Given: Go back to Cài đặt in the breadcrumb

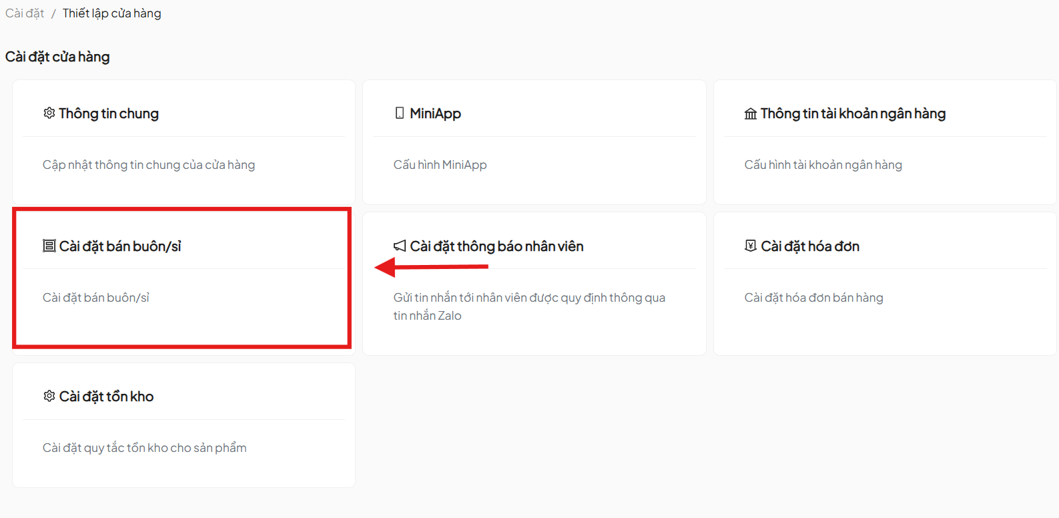Looking at the screenshot, I should click(25, 13).
